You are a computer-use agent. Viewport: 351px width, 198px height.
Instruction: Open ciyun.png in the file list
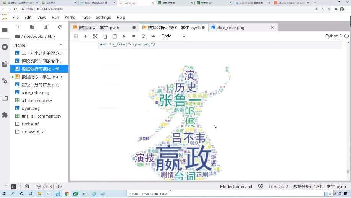point(31,108)
